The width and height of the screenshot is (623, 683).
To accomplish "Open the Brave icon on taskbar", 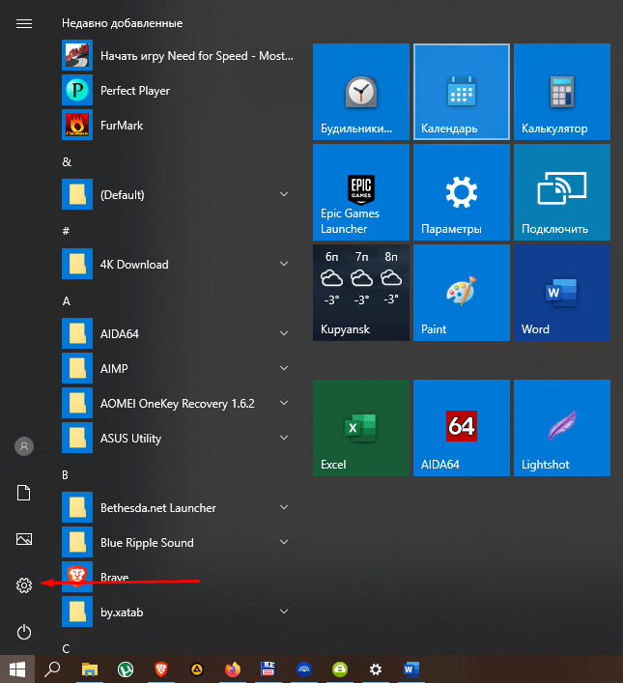I will tap(161, 669).
